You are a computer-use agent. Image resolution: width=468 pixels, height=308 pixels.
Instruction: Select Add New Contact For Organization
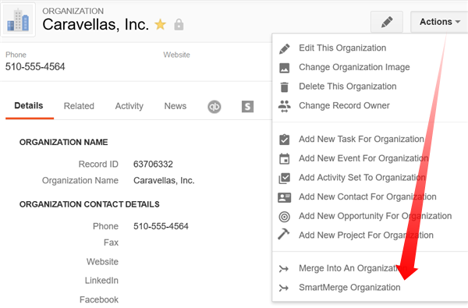(x=367, y=196)
